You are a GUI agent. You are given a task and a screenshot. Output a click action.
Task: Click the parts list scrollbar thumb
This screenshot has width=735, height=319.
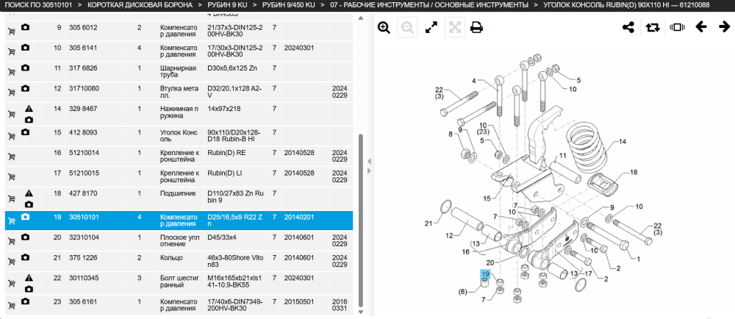(360, 221)
